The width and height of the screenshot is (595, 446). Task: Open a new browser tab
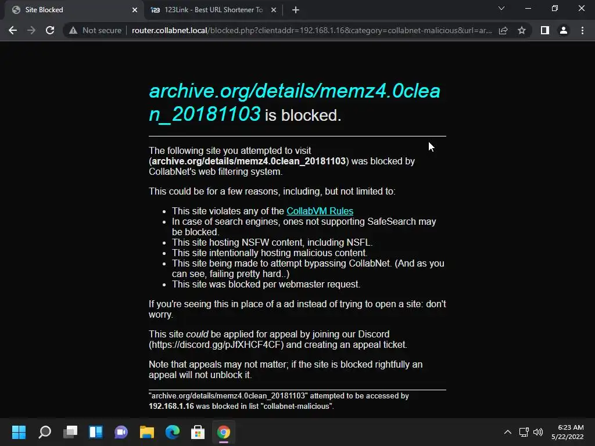tap(296, 10)
